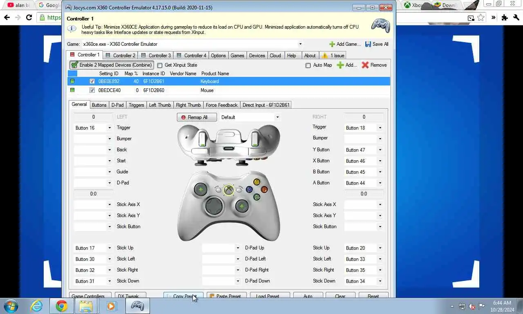Uncheck the Mouse device checkbox

92,90
